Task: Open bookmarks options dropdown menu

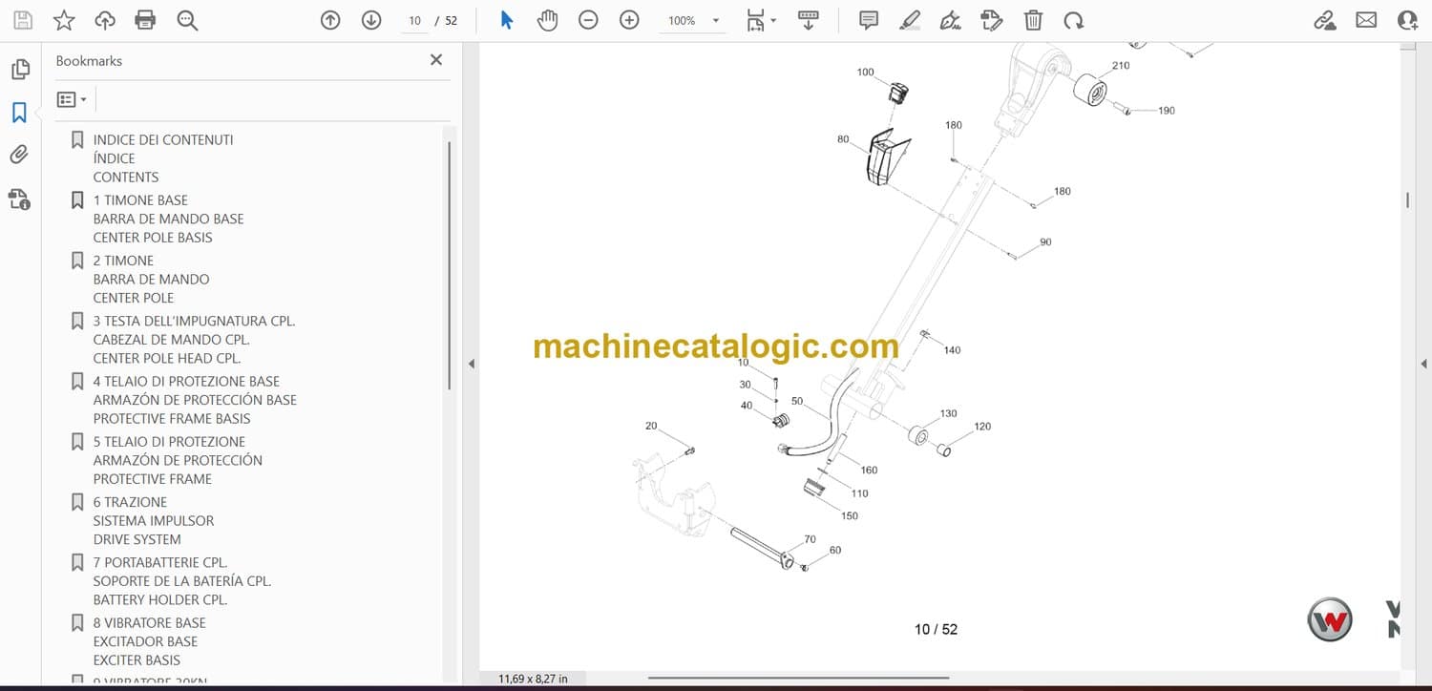Action: (x=72, y=99)
